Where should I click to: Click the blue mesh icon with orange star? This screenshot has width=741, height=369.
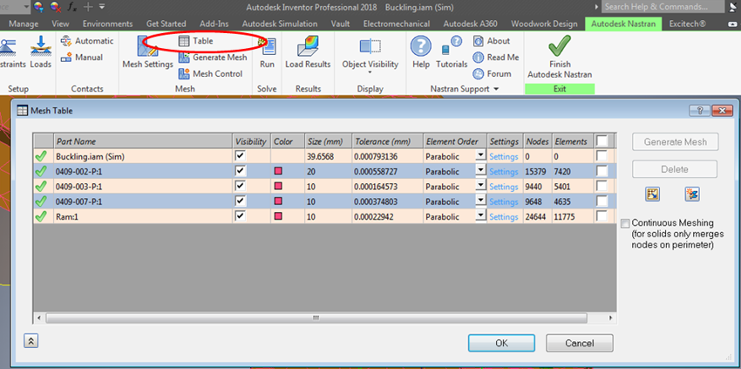click(692, 194)
